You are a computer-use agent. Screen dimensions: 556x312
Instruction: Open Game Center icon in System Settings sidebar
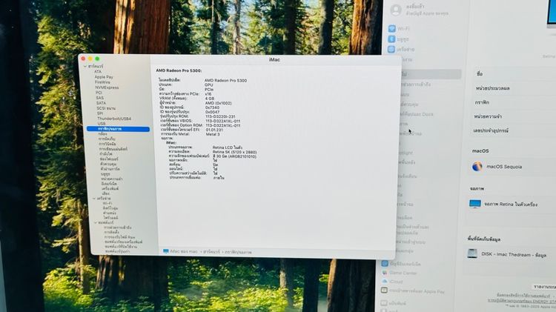tap(384, 273)
